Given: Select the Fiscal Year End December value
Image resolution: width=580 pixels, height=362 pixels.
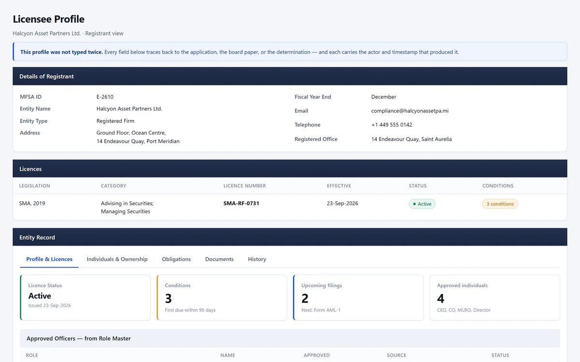Looking at the screenshot, I should point(384,97).
